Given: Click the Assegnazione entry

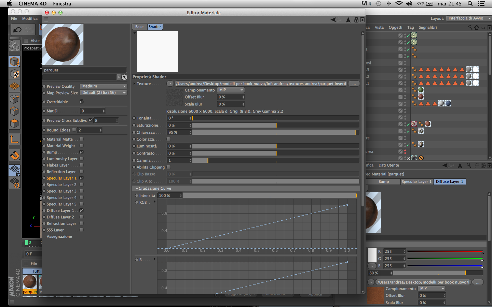Looking at the screenshot, I should pyautogui.click(x=59, y=236).
